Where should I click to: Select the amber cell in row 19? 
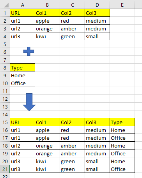72,153
